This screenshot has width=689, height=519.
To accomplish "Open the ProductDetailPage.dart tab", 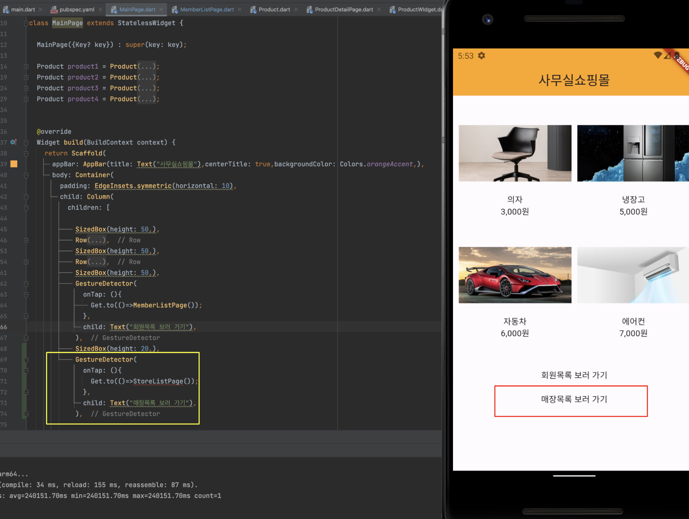I will (343, 10).
